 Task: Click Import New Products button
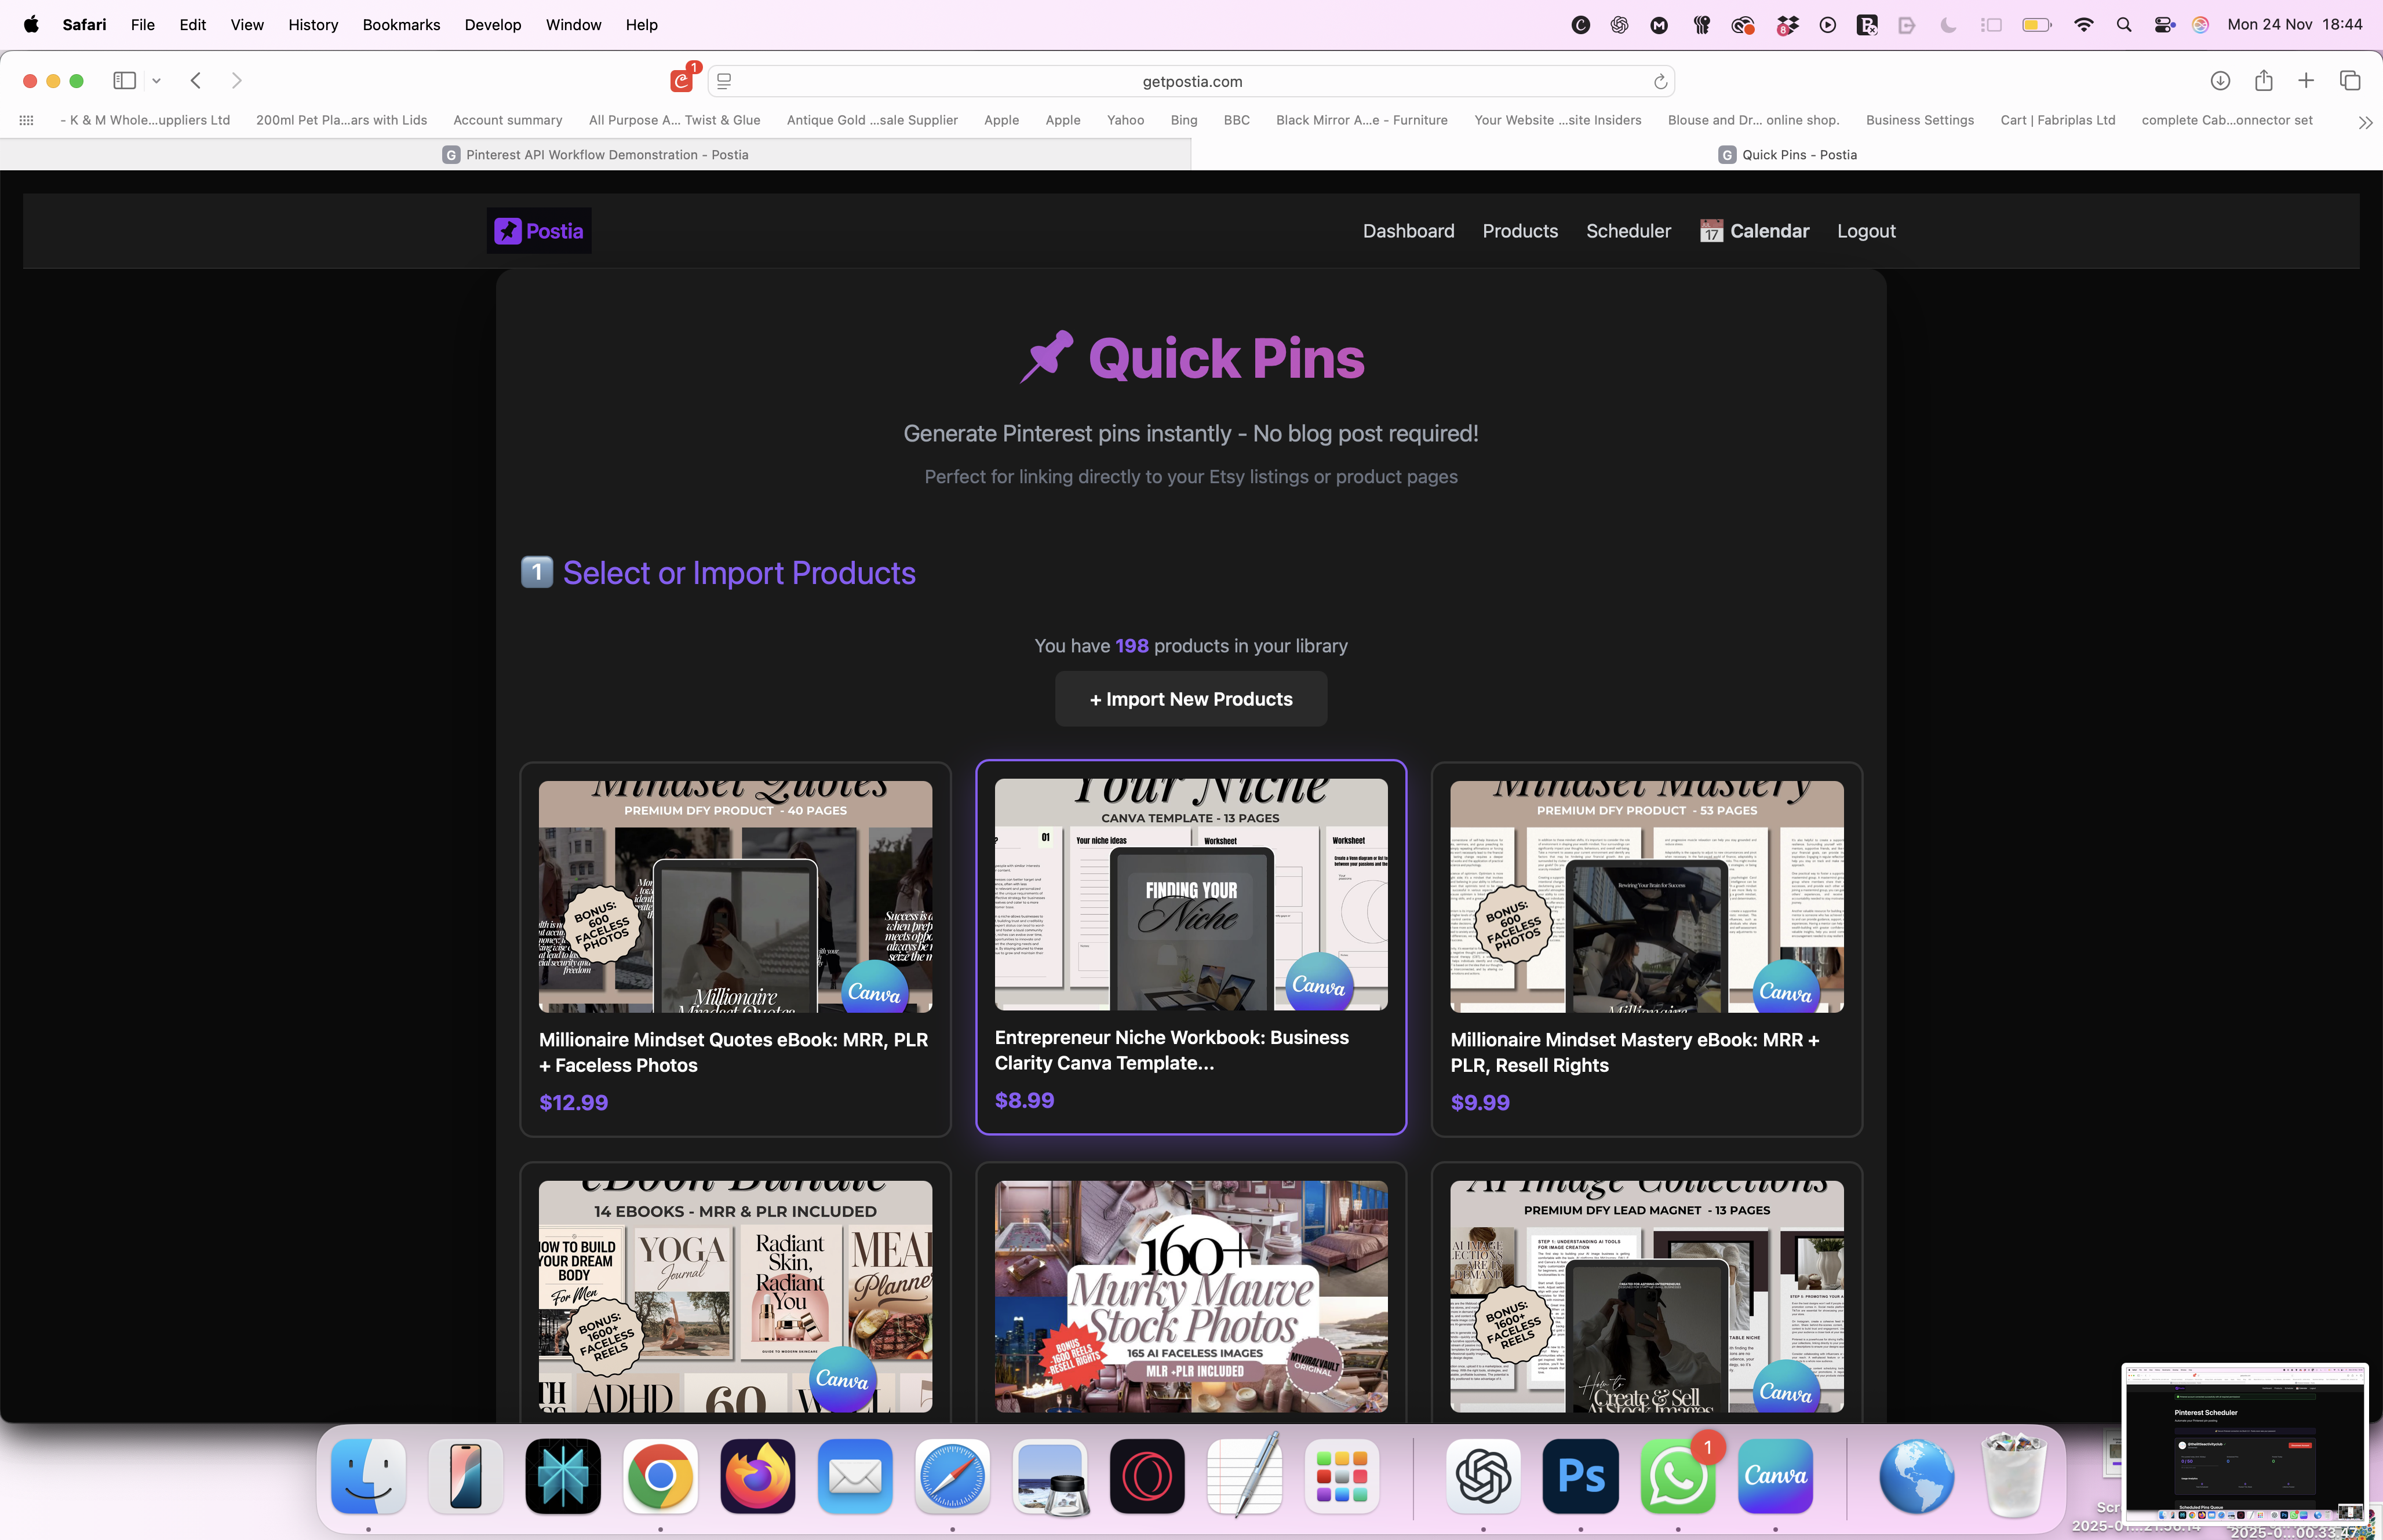click(x=1191, y=699)
